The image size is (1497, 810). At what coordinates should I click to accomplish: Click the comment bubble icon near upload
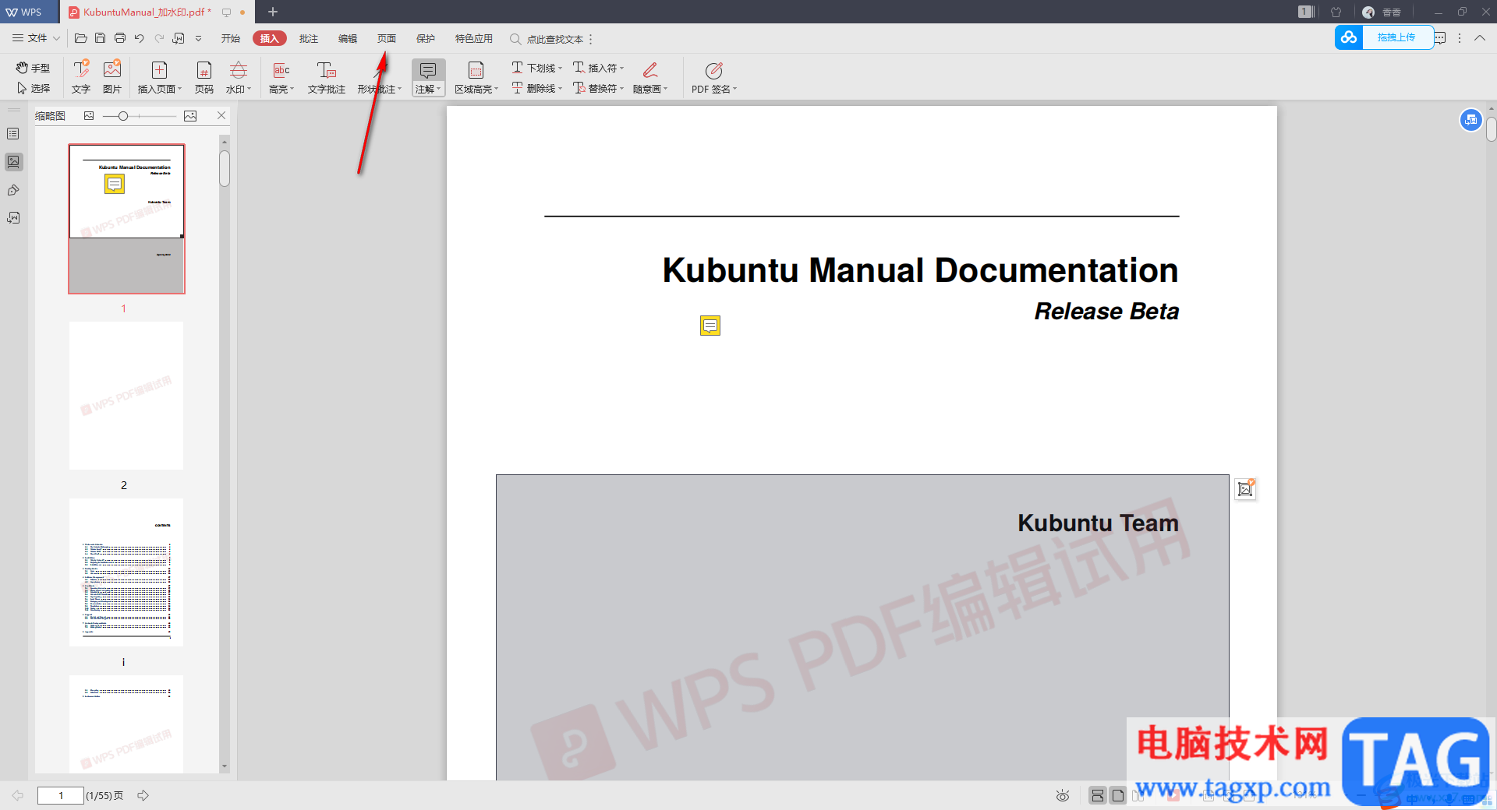[x=1439, y=38]
